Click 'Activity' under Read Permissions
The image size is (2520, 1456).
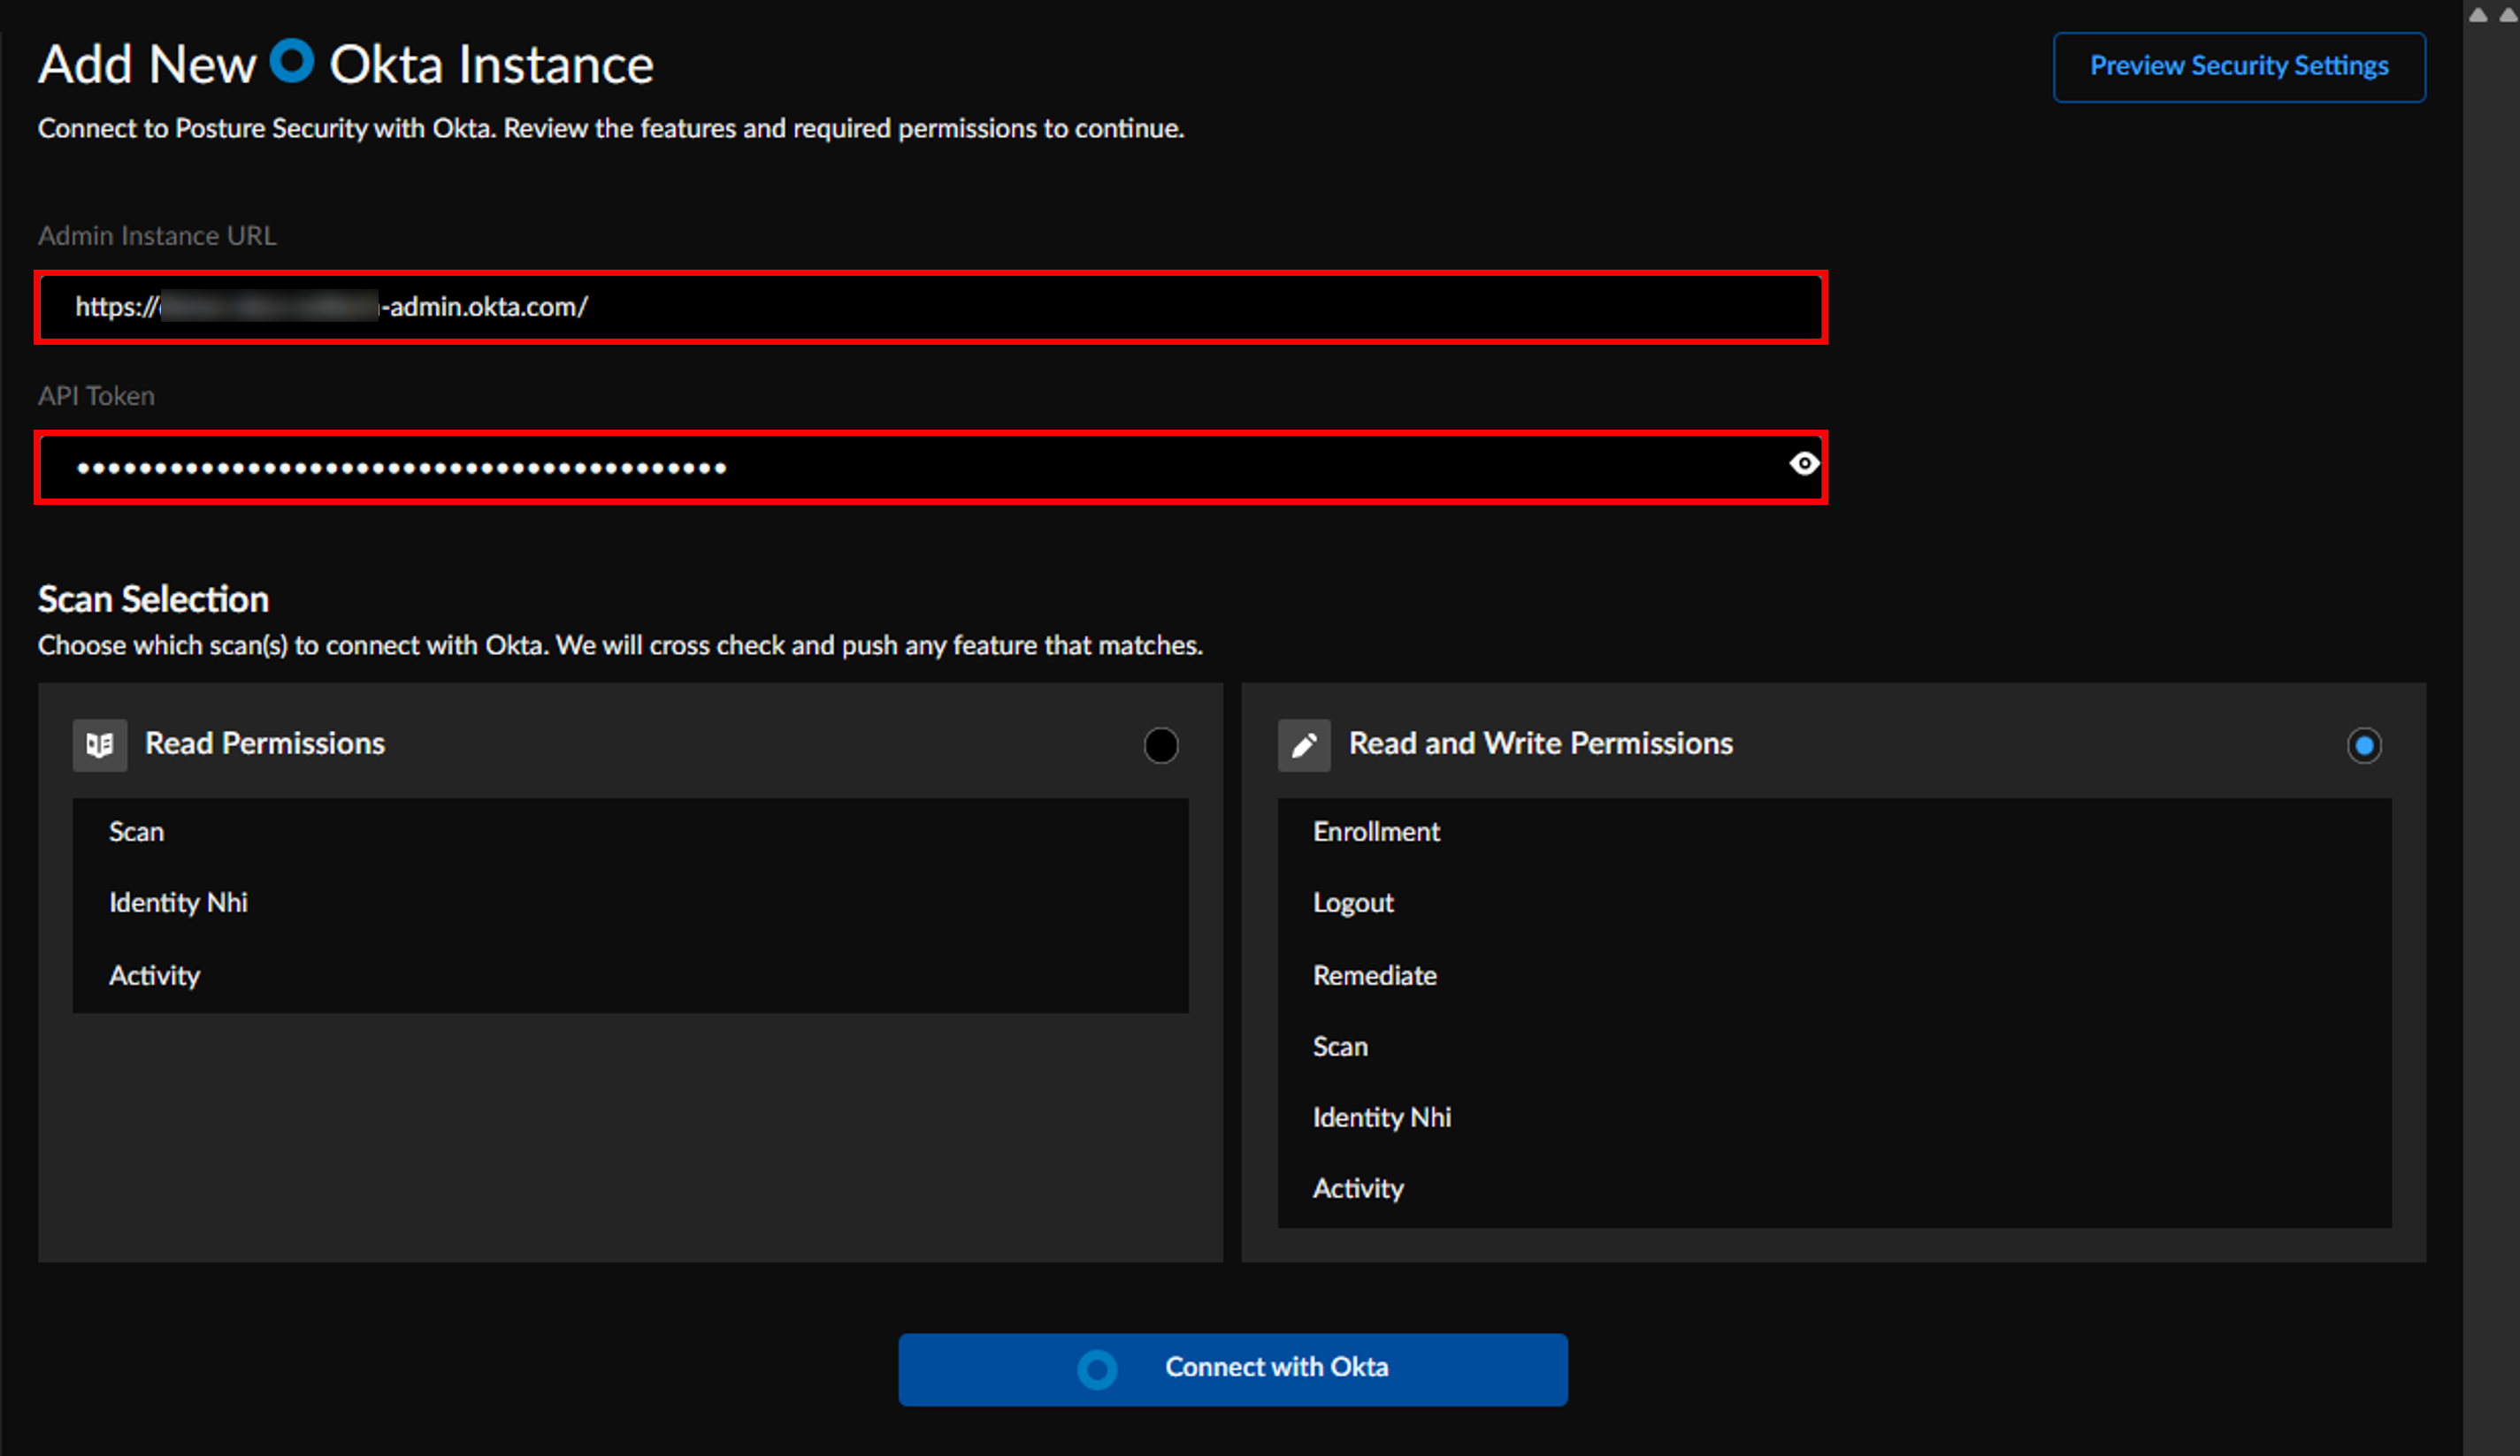(154, 975)
